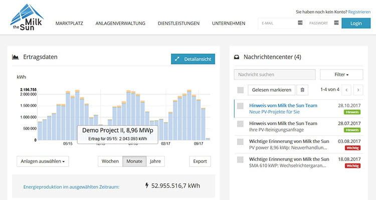Viewport: 376px width, 200px height.
Task: Click the PASSWORT input field
Action: coord(322,23)
